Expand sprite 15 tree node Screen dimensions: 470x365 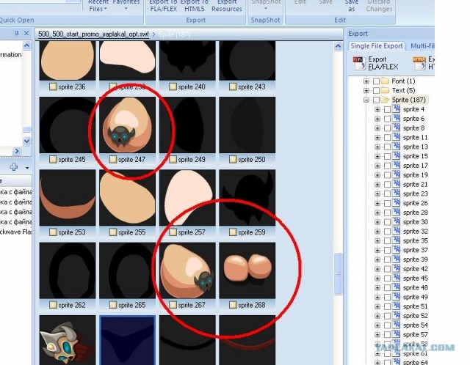pyautogui.click(x=377, y=156)
